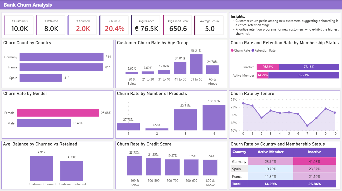Click the # Customers card showing 10.0K

tap(19, 25)
